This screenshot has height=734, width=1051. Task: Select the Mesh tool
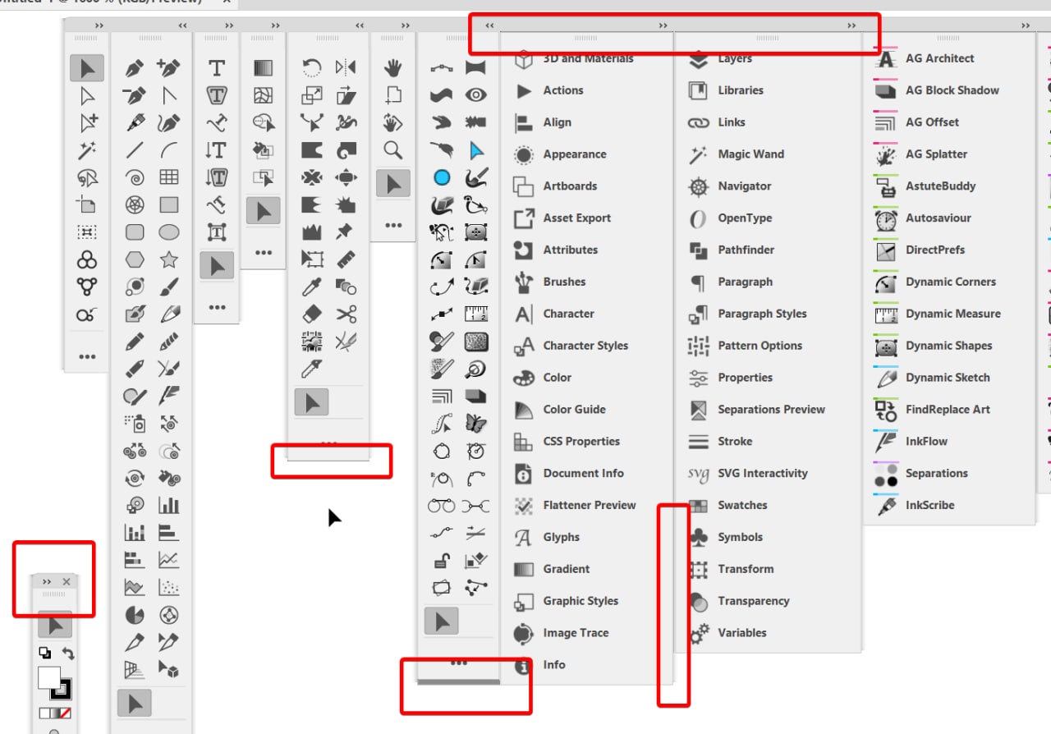(263, 96)
